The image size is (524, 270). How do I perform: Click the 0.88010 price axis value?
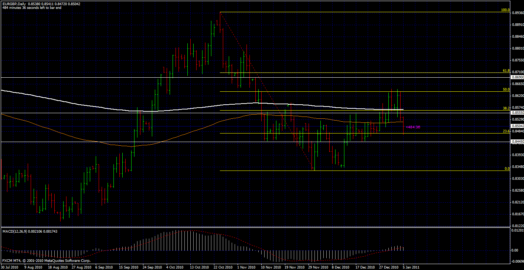[x=518, y=48]
